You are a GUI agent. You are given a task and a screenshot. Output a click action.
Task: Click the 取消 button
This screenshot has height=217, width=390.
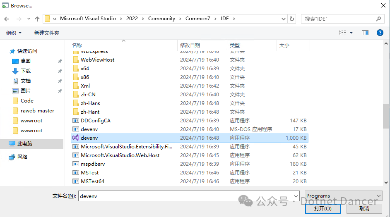click(364, 209)
